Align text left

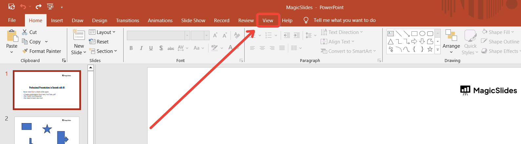[x=252, y=48]
